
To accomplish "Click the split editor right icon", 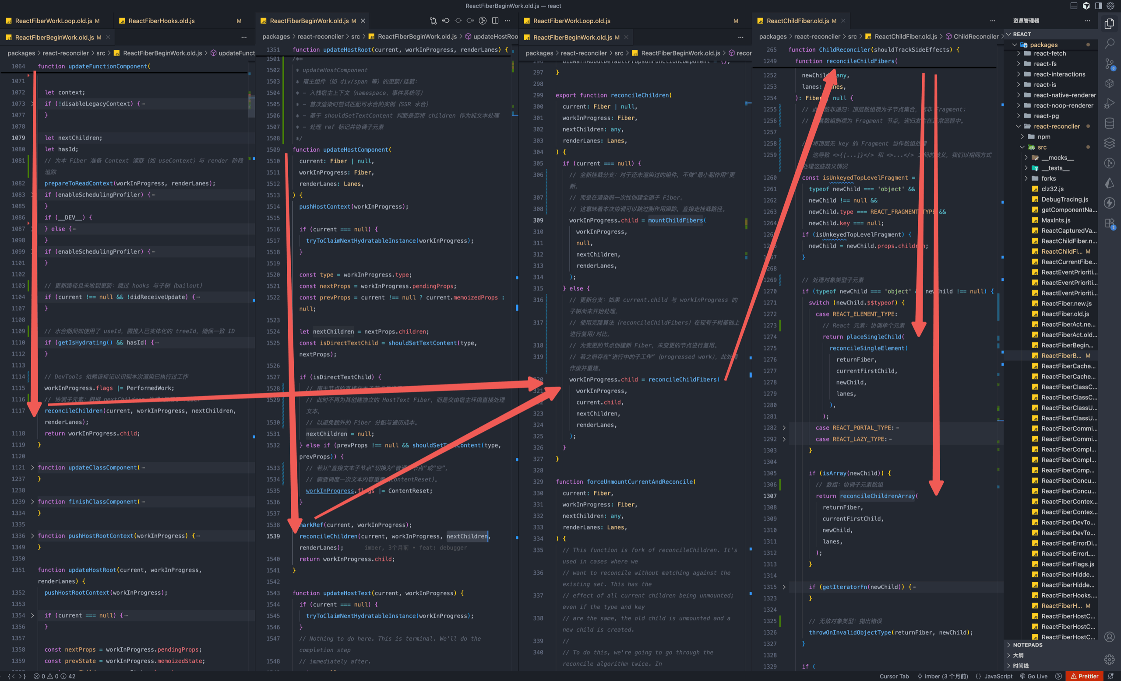I will click(495, 21).
